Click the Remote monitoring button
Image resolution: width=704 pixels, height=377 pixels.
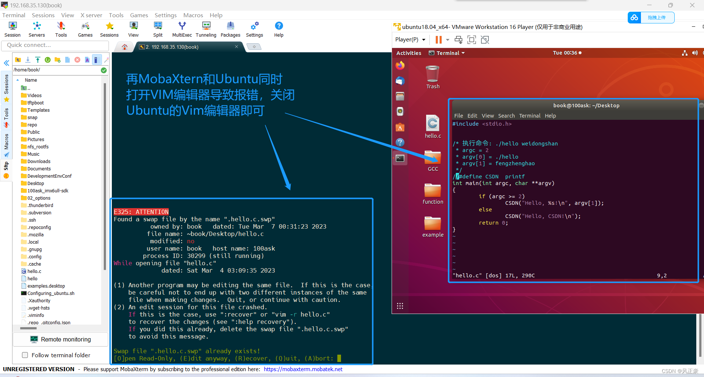[x=60, y=339]
